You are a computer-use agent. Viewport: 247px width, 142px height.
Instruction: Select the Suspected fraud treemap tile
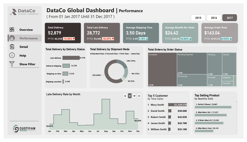tap(227, 78)
